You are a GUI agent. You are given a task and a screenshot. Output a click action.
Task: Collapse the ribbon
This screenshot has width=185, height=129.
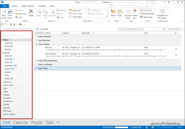[183, 21]
